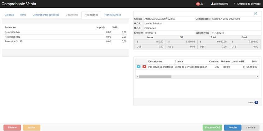Viewport: 263px width, 131px height.
Task: Open the Items tab
Action: coord(23,15)
